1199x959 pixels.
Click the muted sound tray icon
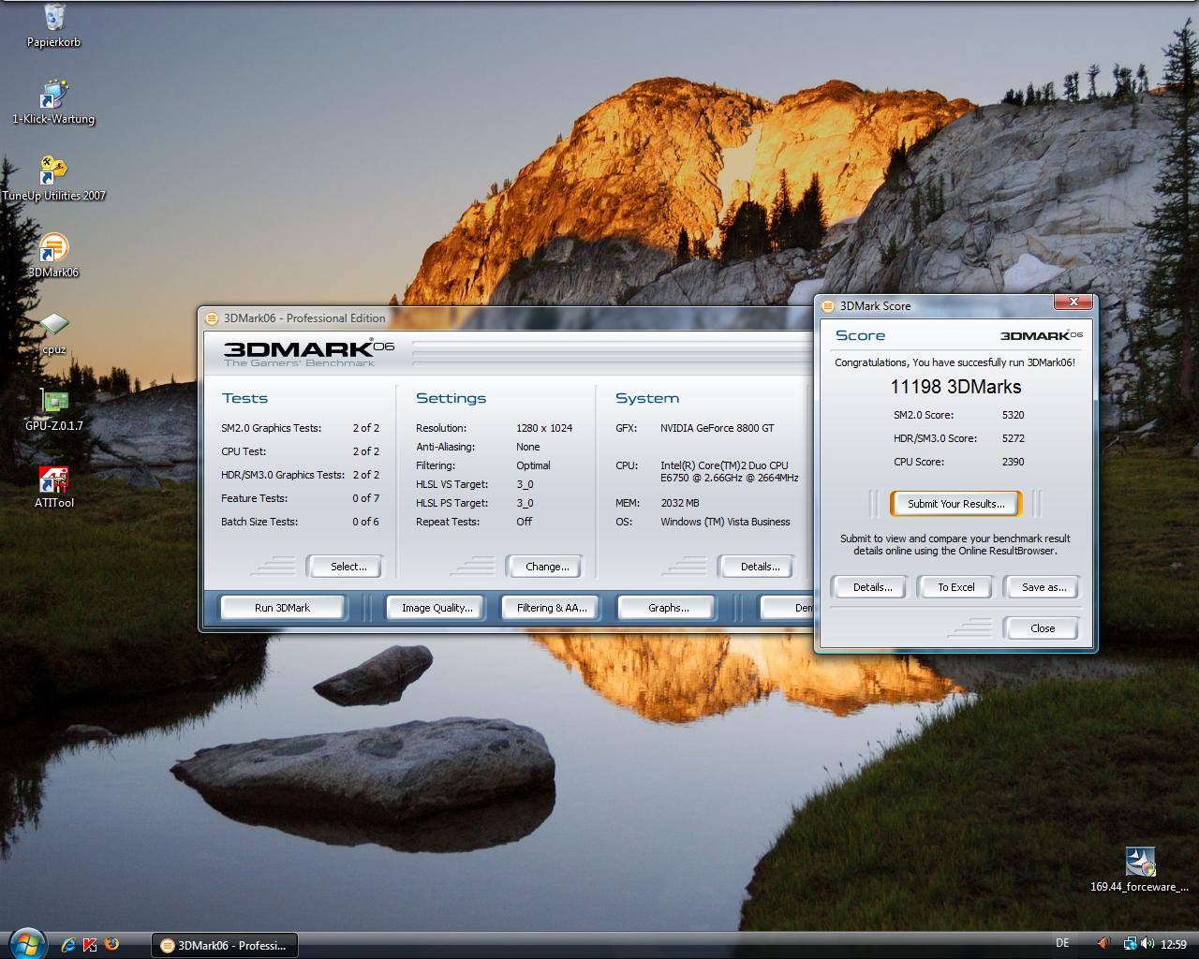(x=1104, y=944)
